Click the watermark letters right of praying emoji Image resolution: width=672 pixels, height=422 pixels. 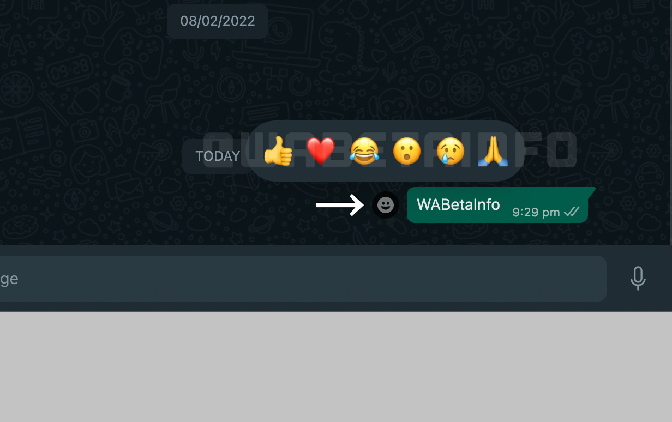coord(550,150)
